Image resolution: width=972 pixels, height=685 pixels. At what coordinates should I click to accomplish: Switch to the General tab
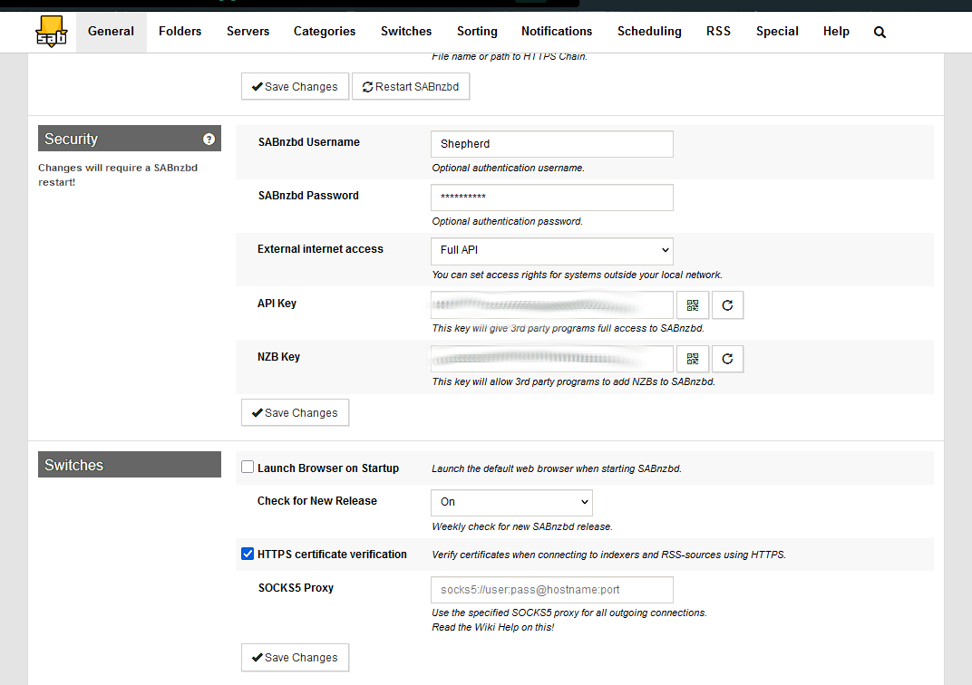point(111,32)
